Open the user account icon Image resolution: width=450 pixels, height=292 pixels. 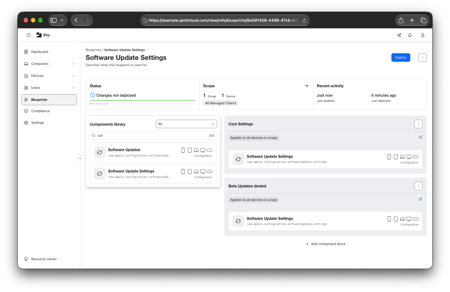(423, 35)
